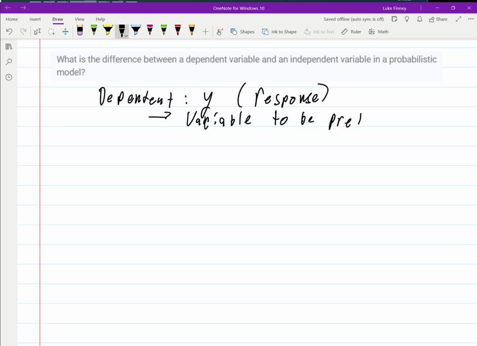Add a new pen with plus icon

tap(205, 32)
